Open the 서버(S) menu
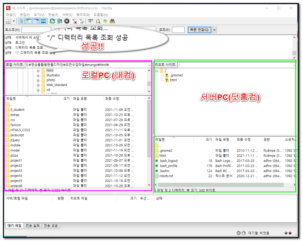 point(67,15)
